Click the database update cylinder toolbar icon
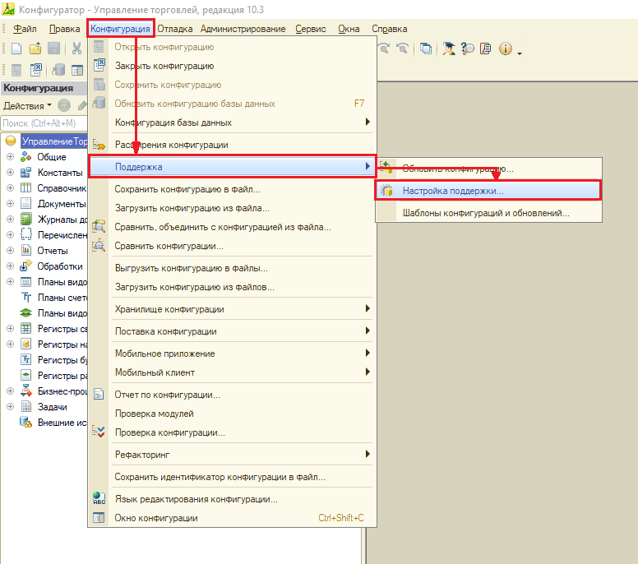Screen dimensions: 638x564 click(58, 70)
